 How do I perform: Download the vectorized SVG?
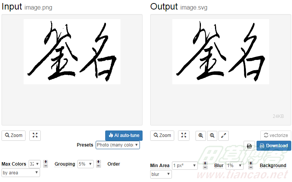tap(274, 146)
